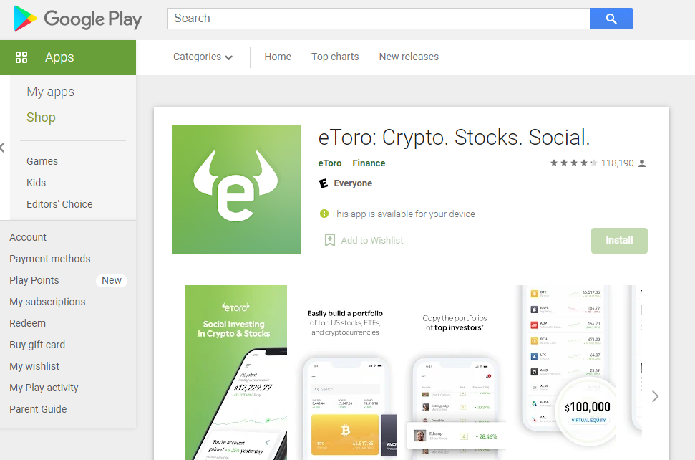
Task: Open Payment methods in sidebar
Action: click(x=49, y=259)
